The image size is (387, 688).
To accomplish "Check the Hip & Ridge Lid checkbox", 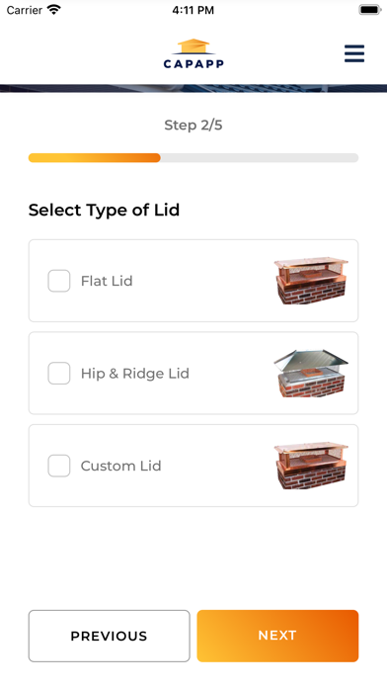I will pyautogui.click(x=58, y=373).
